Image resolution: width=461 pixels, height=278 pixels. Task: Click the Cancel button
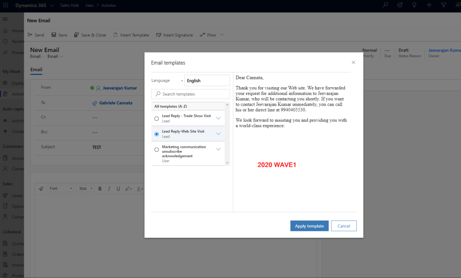344,226
